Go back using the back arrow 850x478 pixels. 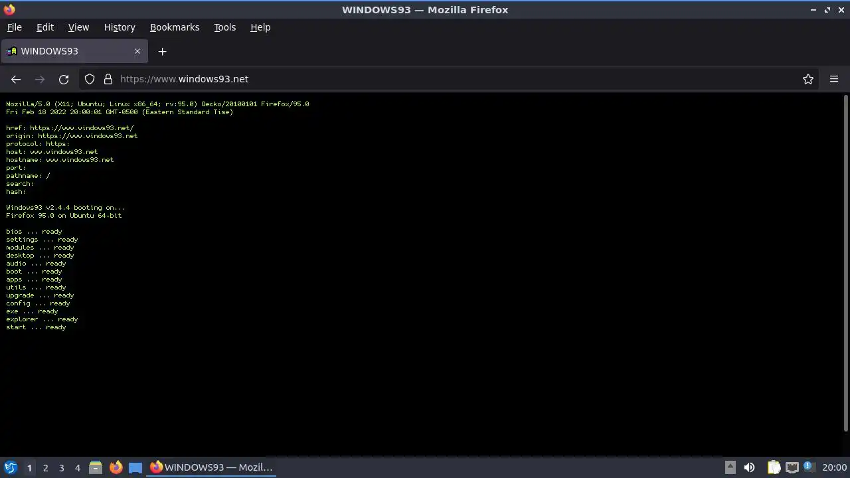click(x=16, y=79)
